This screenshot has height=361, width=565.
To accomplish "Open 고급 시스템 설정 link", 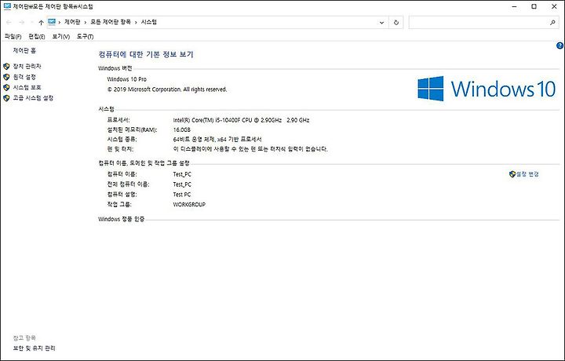I will pos(33,97).
